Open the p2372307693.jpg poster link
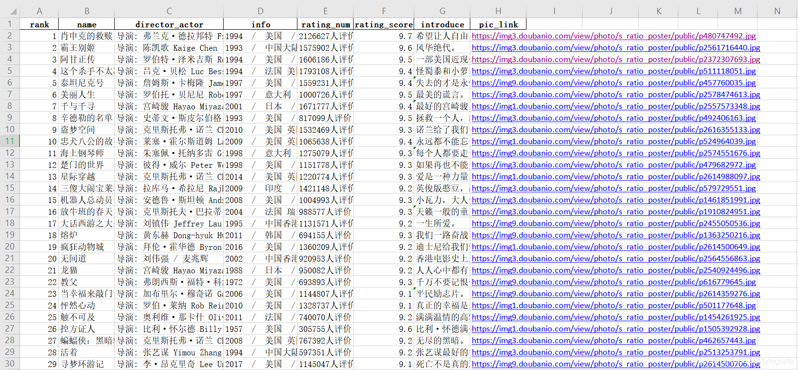The image size is (798, 370). [616, 60]
